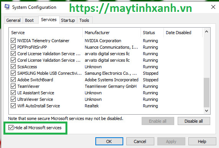Screen dimensions: 219x148
Task: Select the NVIDIA Corporation manufacturer cell
Action: coord(103,41)
